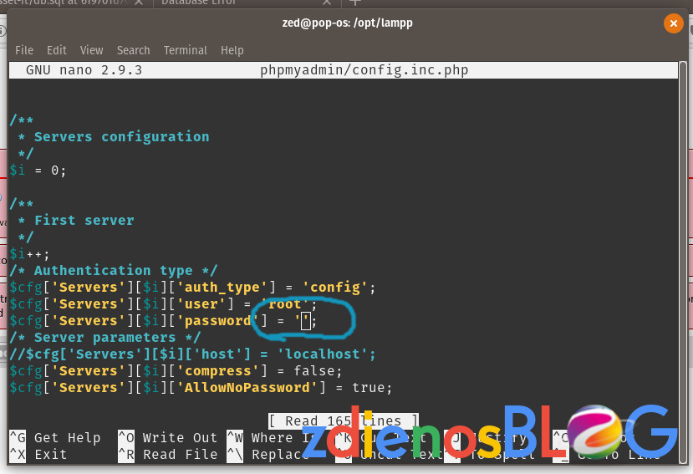Viewport: 693px width, 474px height.
Task: Click the 'Servers configuration' comment line
Action: click(x=114, y=137)
